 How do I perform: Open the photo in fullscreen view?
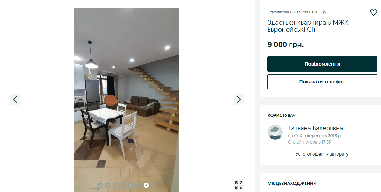tap(239, 185)
